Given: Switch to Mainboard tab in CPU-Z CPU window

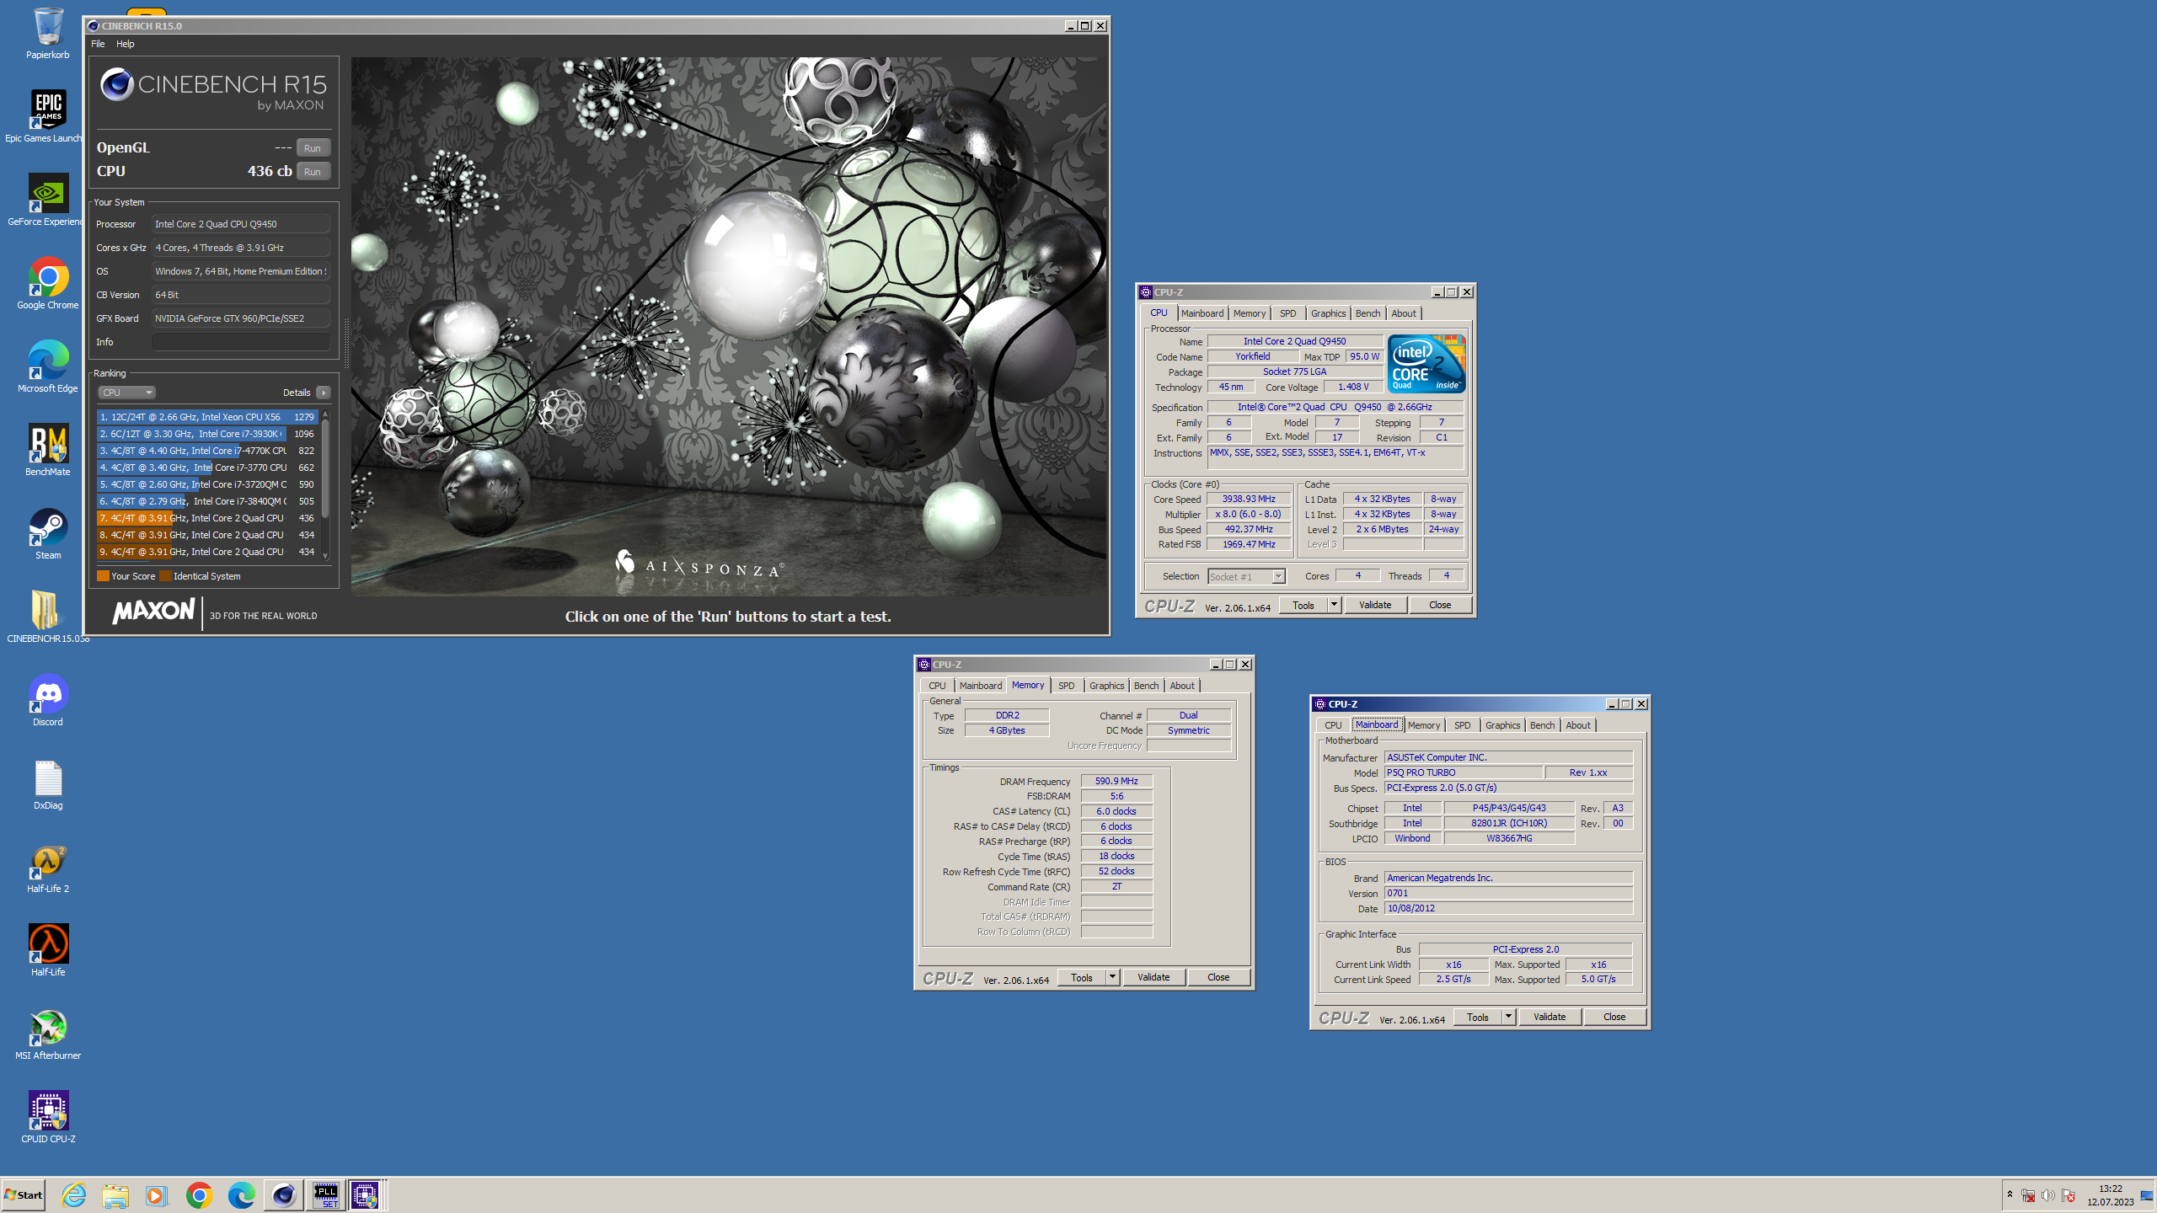Looking at the screenshot, I should pos(1202,313).
